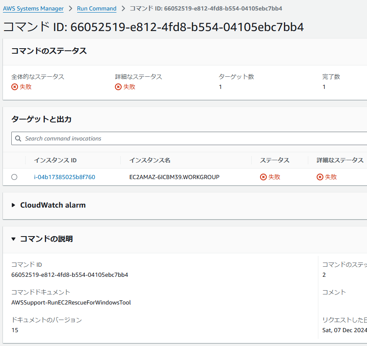
Task: Click the magnifier icon in the search box
Action: coord(18,138)
